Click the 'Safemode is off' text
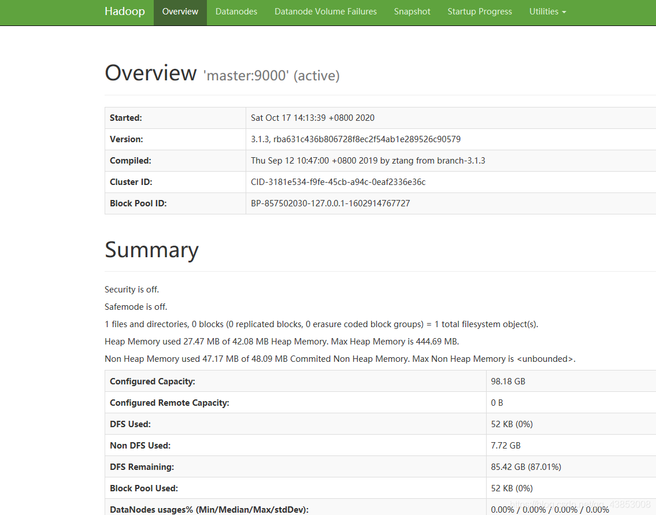This screenshot has height=515, width=656. click(x=136, y=307)
